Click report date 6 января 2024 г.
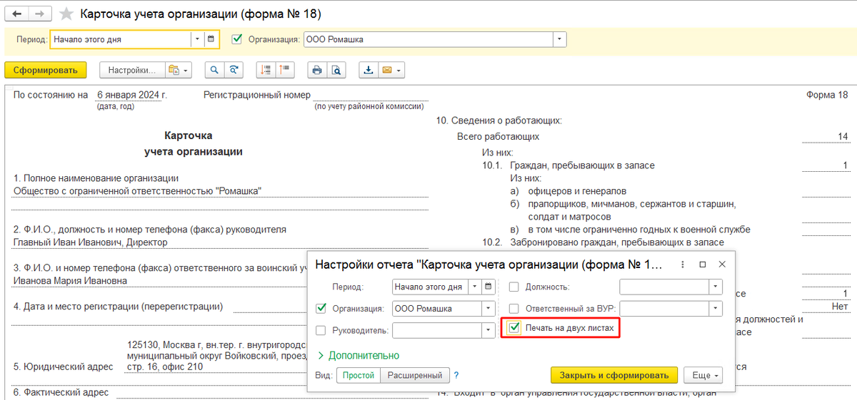The width and height of the screenshot is (857, 400). tap(132, 95)
